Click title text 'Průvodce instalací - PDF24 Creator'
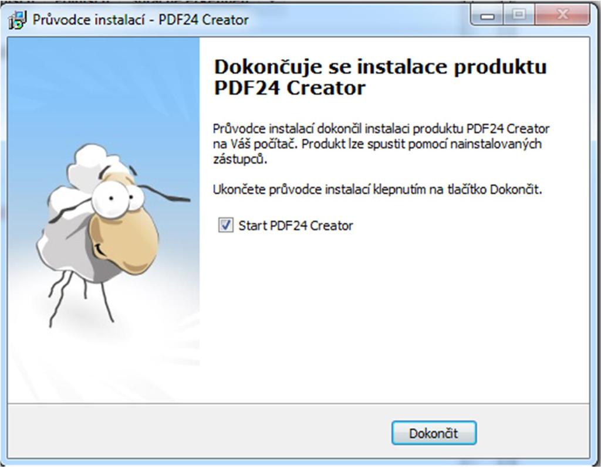The width and height of the screenshot is (601, 467). pyautogui.click(x=140, y=19)
